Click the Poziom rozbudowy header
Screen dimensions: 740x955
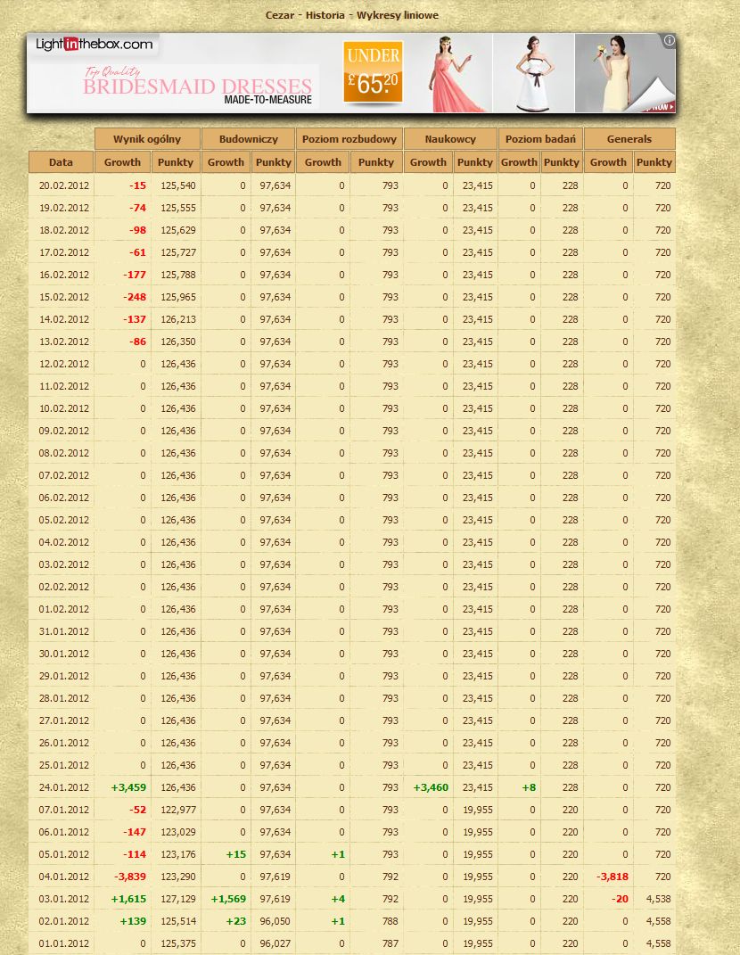click(x=349, y=139)
